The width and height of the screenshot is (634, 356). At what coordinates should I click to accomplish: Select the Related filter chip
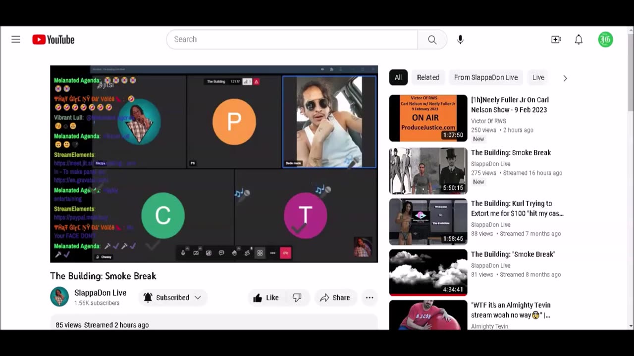pos(428,78)
